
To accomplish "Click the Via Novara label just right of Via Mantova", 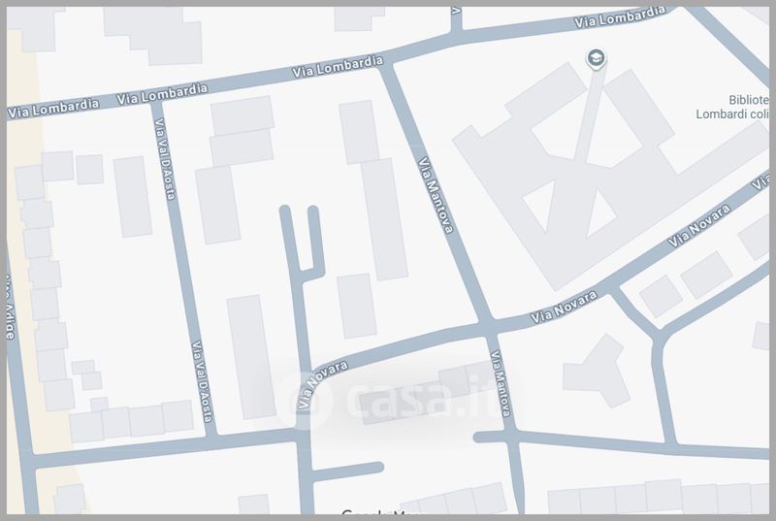I will 562,309.
